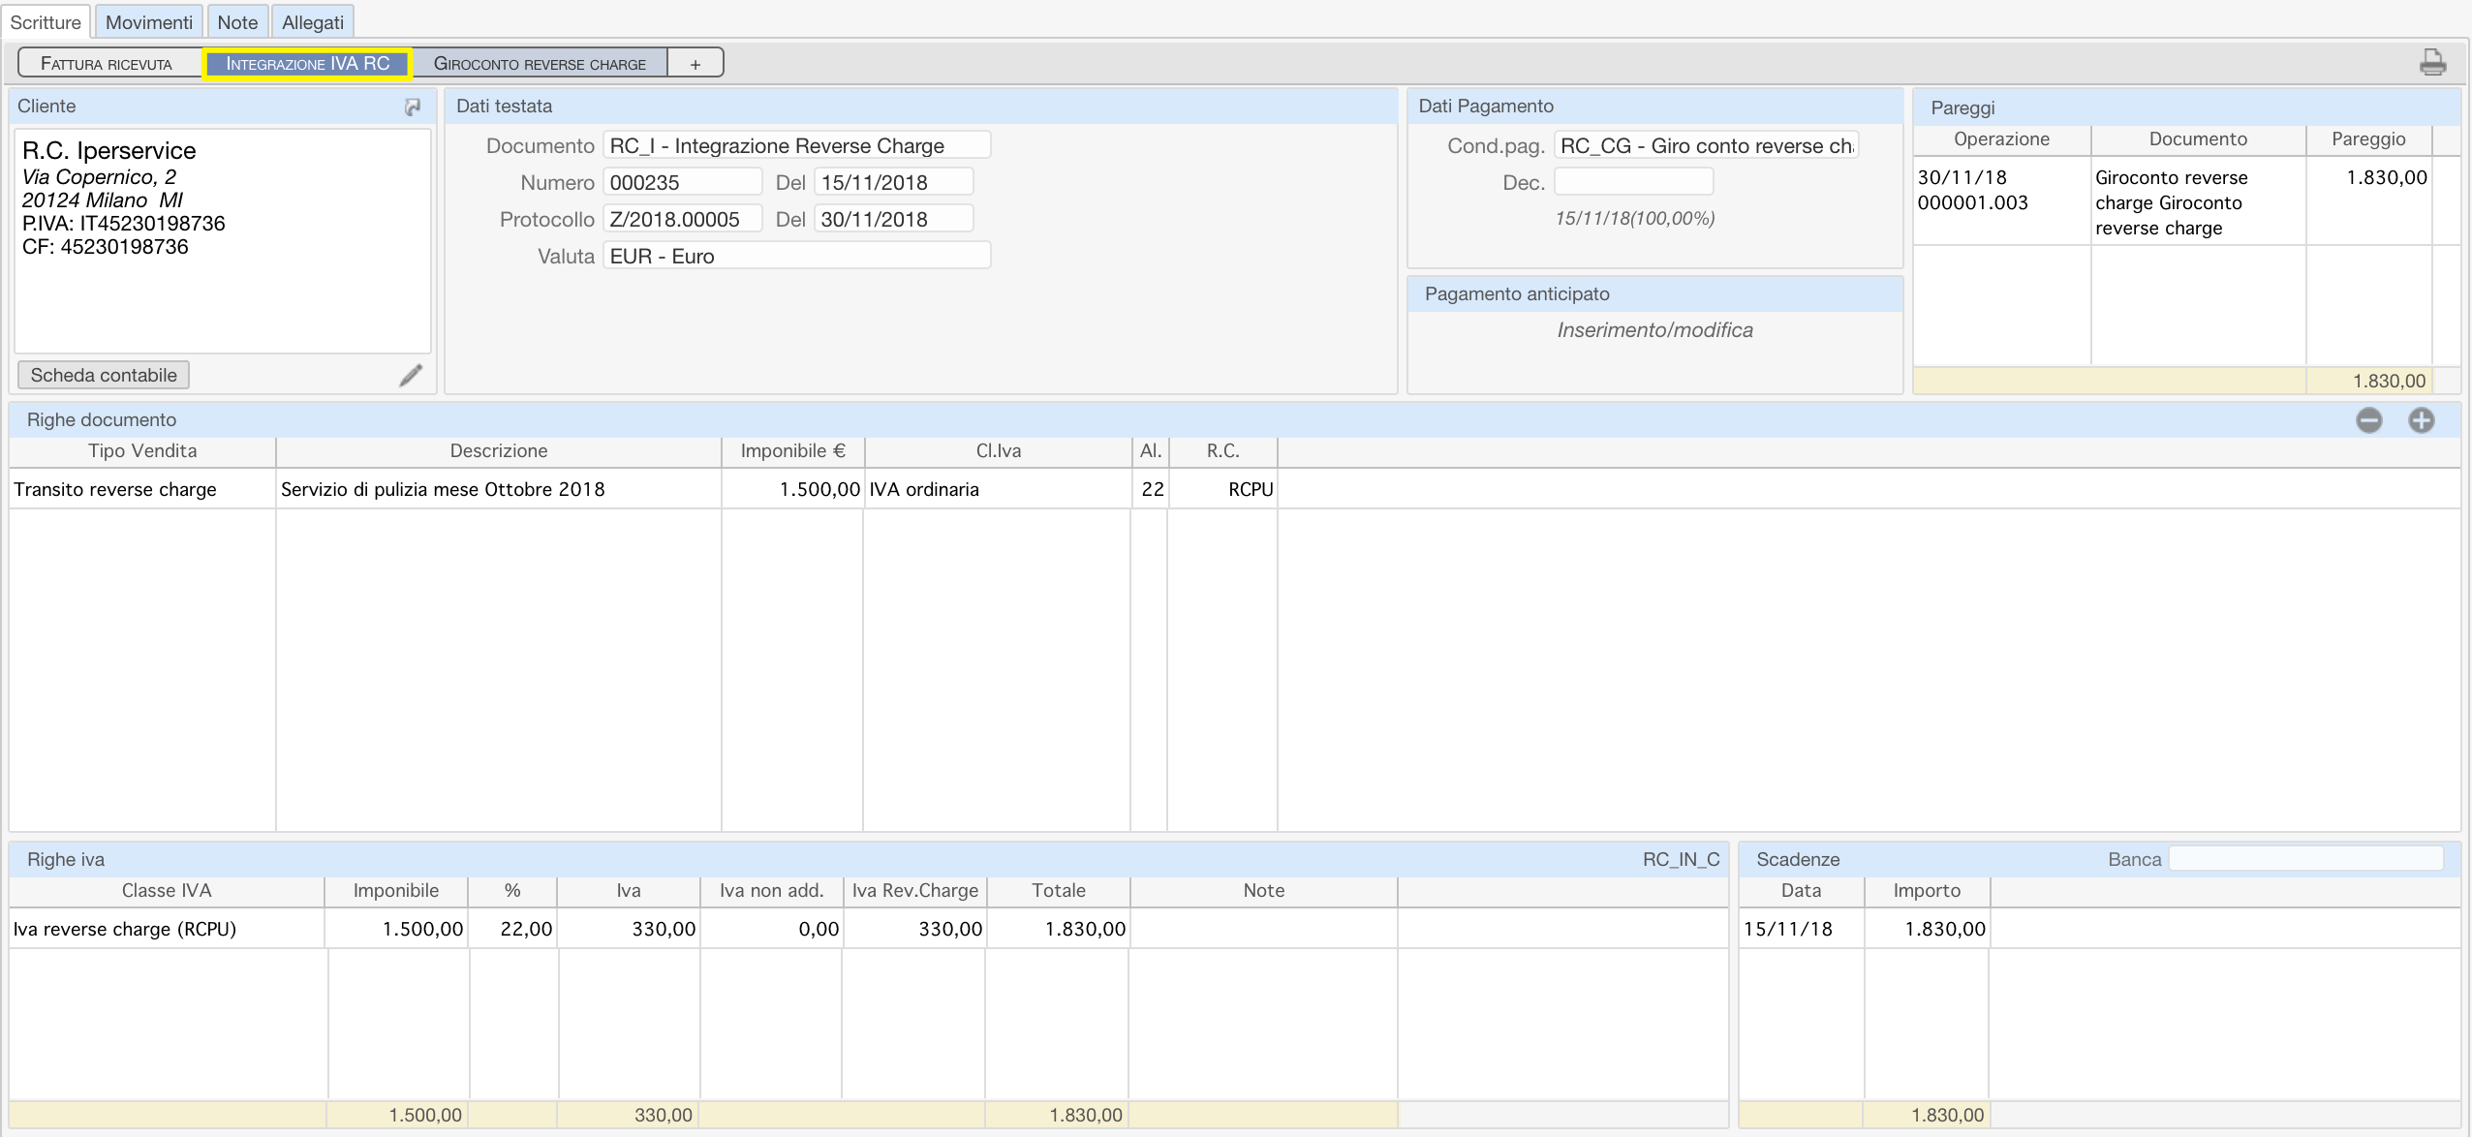The width and height of the screenshot is (2472, 1137).
Task: Click the pencil edit icon under client details
Action: point(411,375)
